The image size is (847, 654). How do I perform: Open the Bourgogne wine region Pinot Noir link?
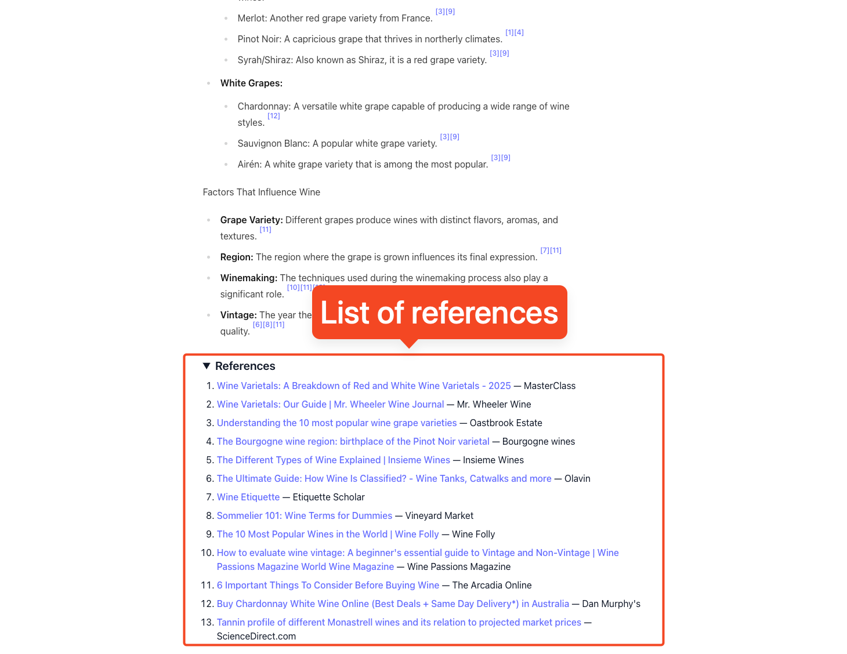353,441
